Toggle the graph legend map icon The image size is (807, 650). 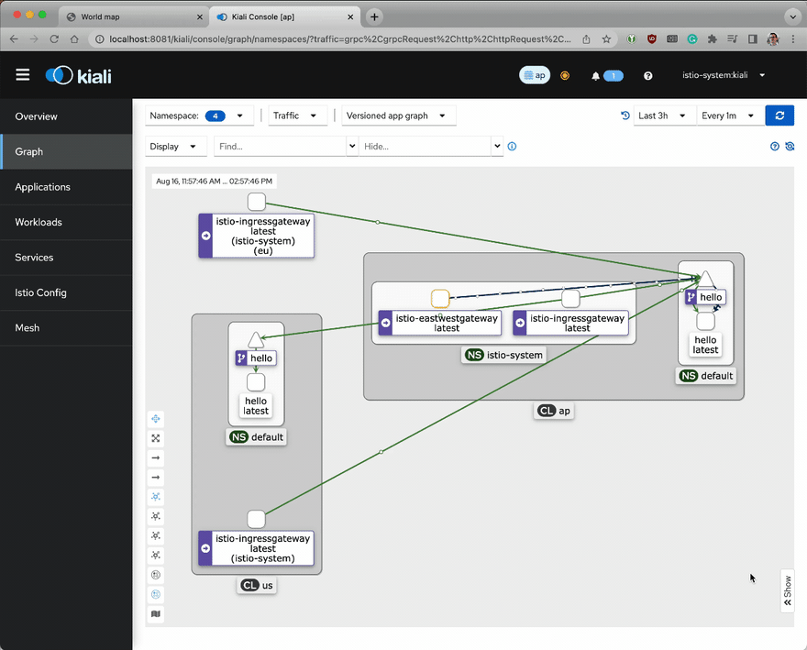(155, 614)
